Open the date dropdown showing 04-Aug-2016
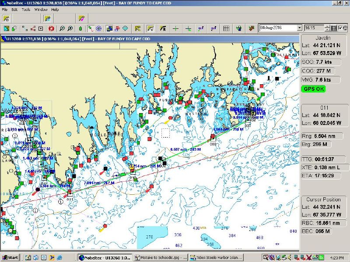The image size is (350, 262). [299, 28]
